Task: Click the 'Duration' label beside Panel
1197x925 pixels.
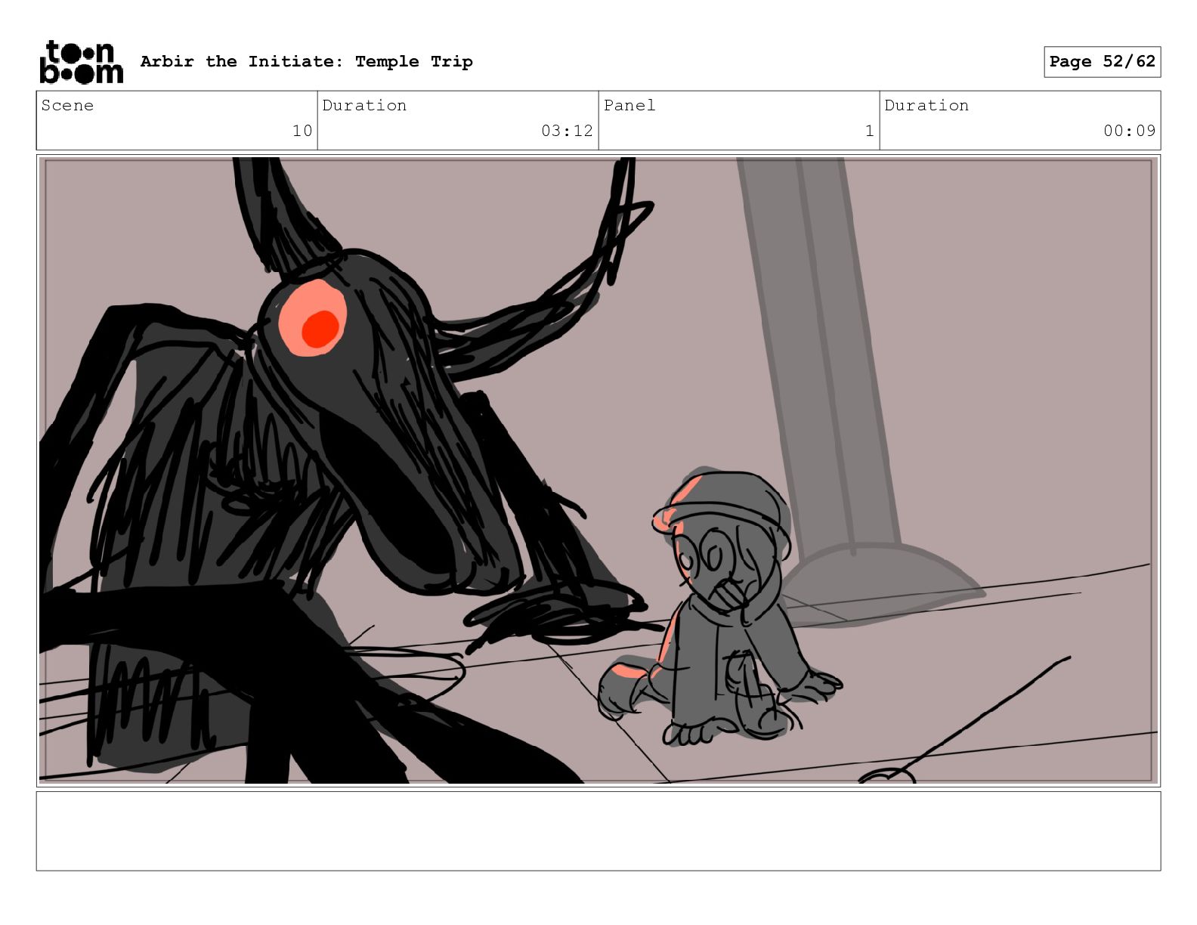Action: 926,105
